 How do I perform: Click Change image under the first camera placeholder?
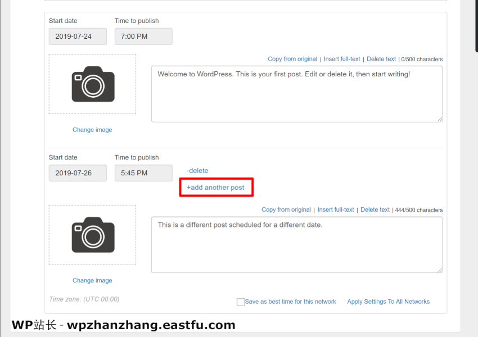(92, 130)
